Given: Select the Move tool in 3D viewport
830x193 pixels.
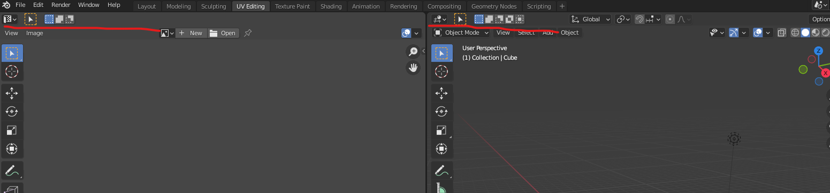Looking at the screenshot, I should pyautogui.click(x=441, y=93).
